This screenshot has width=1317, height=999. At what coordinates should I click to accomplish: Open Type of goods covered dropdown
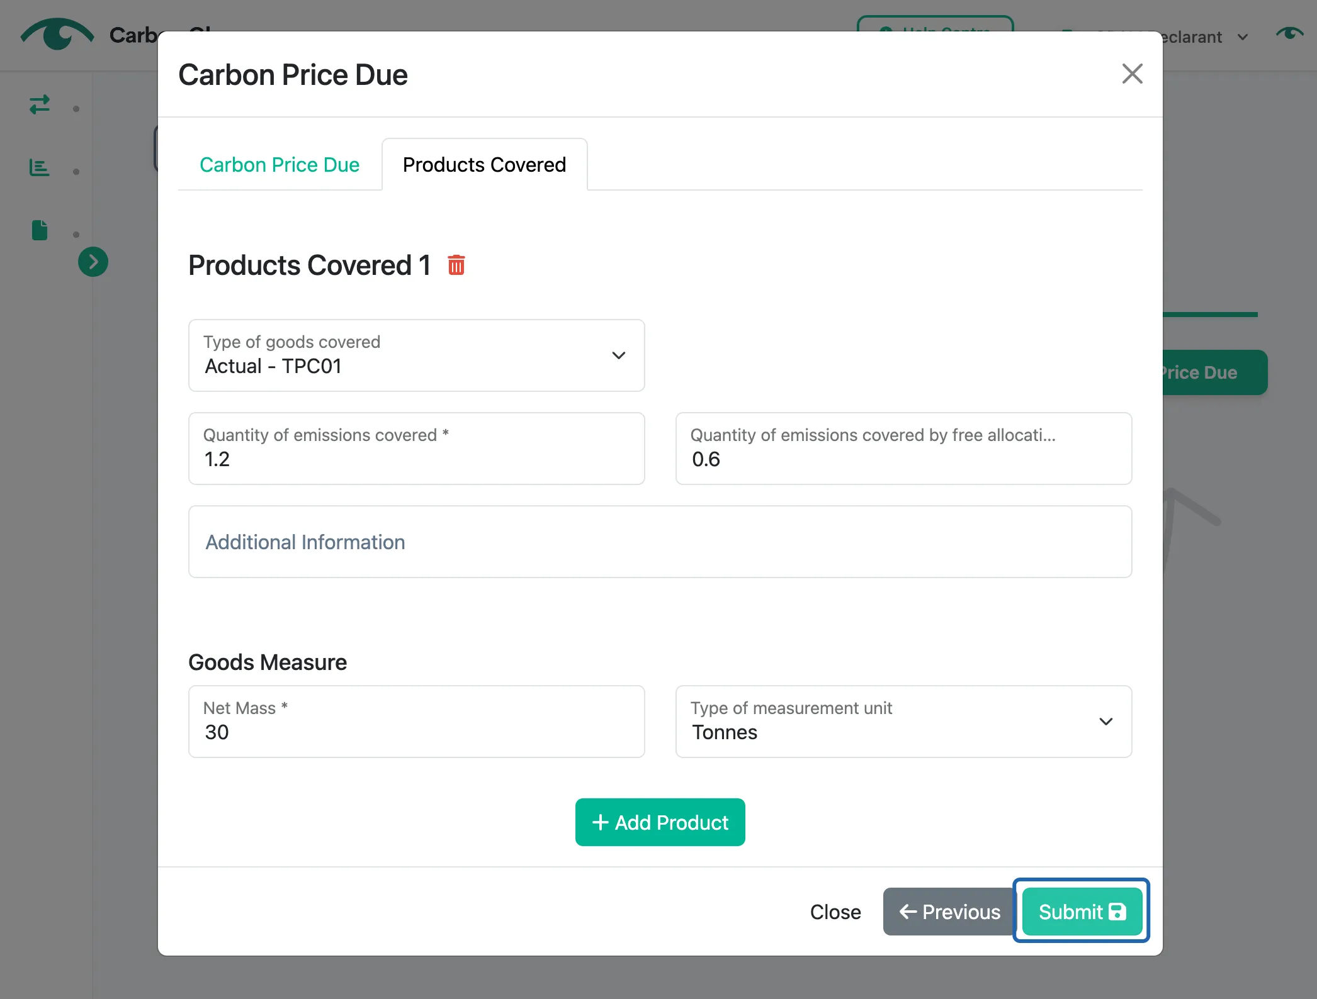pyautogui.click(x=417, y=355)
